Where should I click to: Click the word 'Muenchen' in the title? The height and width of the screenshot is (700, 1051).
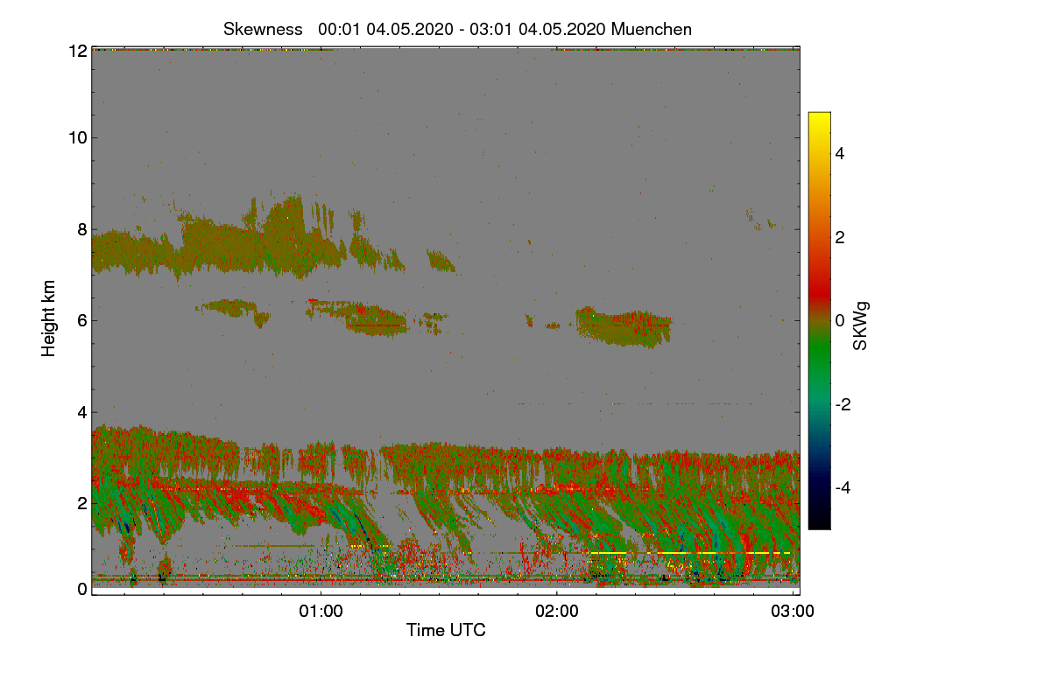[652, 29]
